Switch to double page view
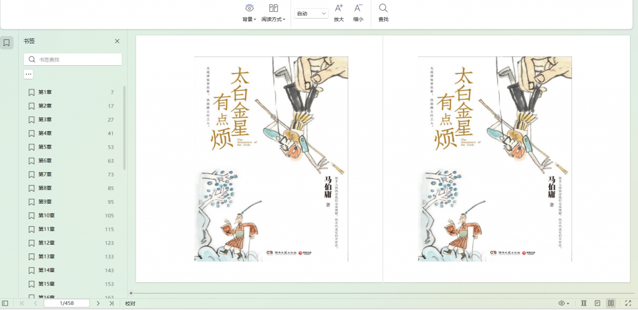The image size is (638, 310). click(x=611, y=303)
